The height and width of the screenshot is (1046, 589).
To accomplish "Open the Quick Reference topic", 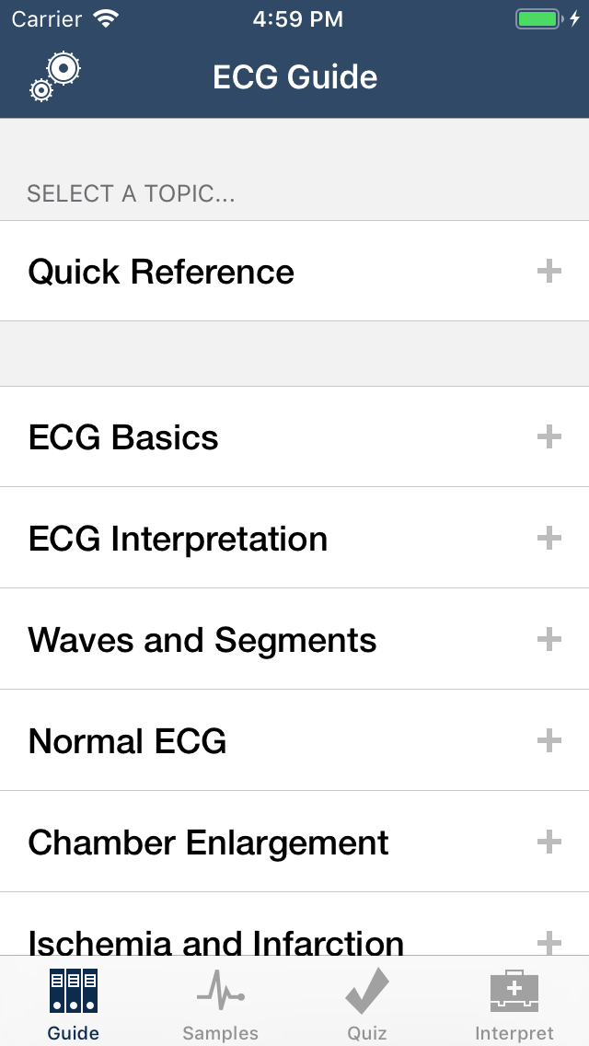I will [x=161, y=272].
